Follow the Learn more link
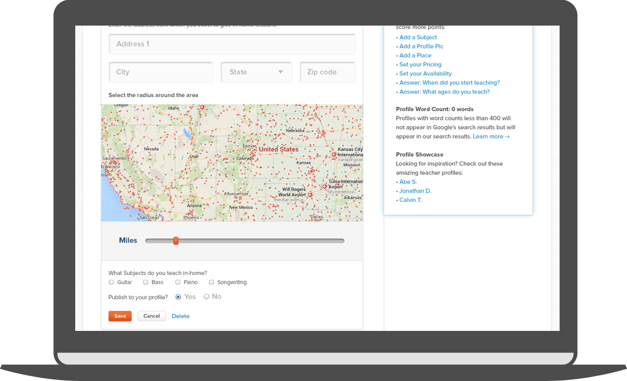 click(x=491, y=137)
